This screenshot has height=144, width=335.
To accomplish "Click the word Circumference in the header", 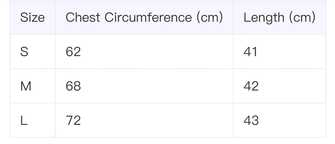I will [x=148, y=17].
